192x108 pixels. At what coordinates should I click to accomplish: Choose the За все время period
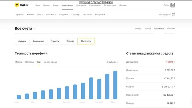[51, 62]
